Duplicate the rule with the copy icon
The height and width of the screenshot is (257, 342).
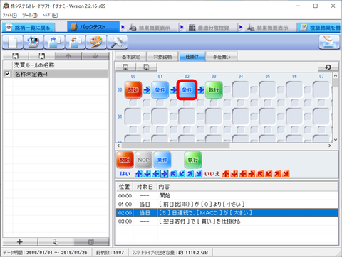[55, 242]
